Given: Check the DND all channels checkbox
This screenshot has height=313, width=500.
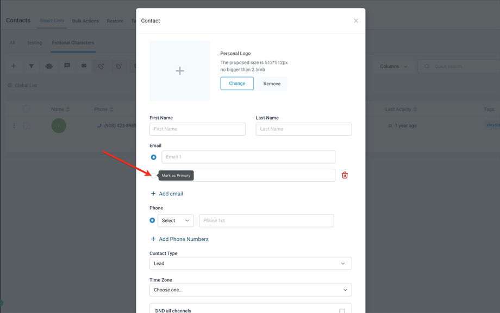Looking at the screenshot, I should [342, 311].
